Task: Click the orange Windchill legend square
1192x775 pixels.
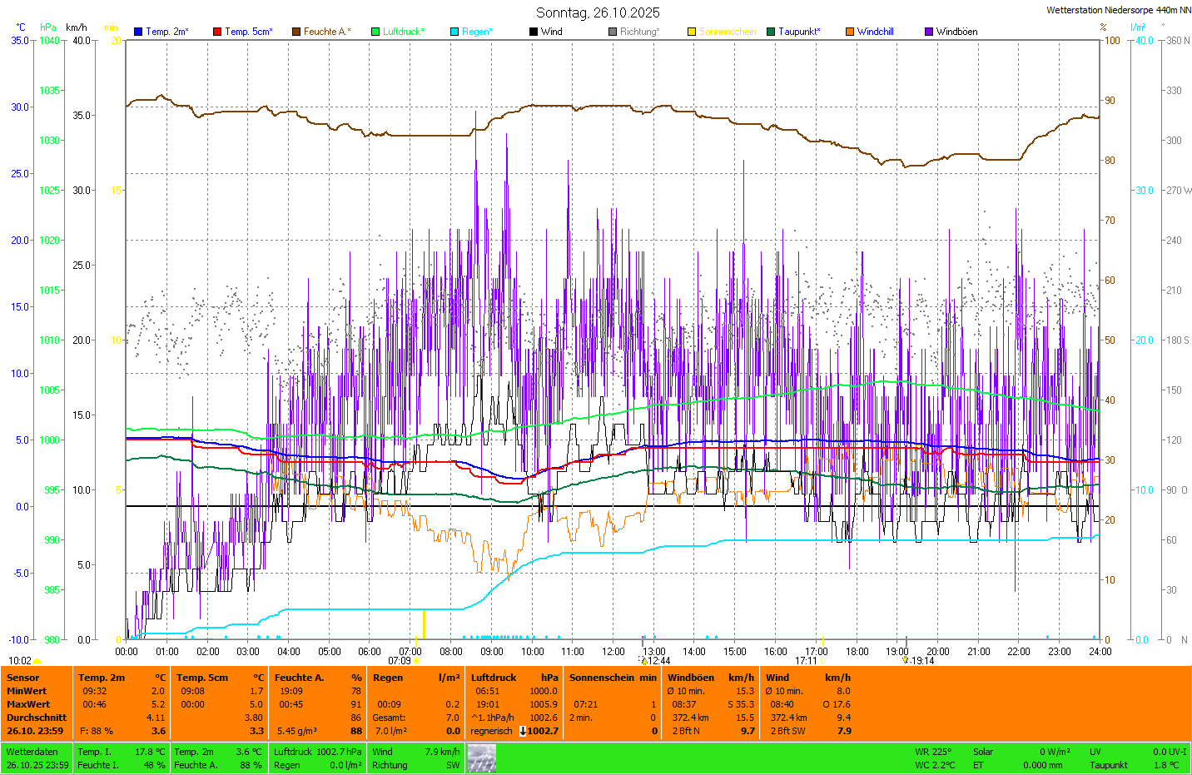Action: pos(850,32)
